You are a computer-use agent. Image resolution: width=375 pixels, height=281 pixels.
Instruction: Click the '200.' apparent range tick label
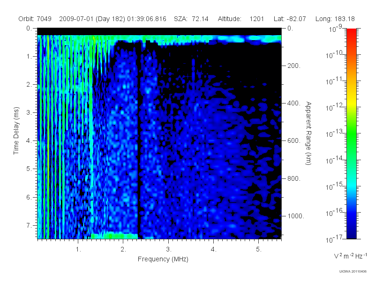pyautogui.click(x=294, y=66)
